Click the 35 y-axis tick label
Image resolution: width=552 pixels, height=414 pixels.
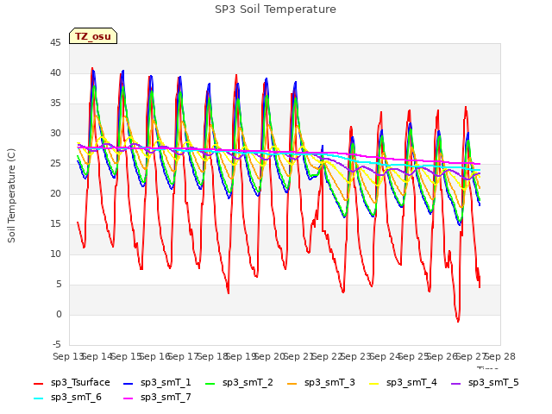(55, 103)
